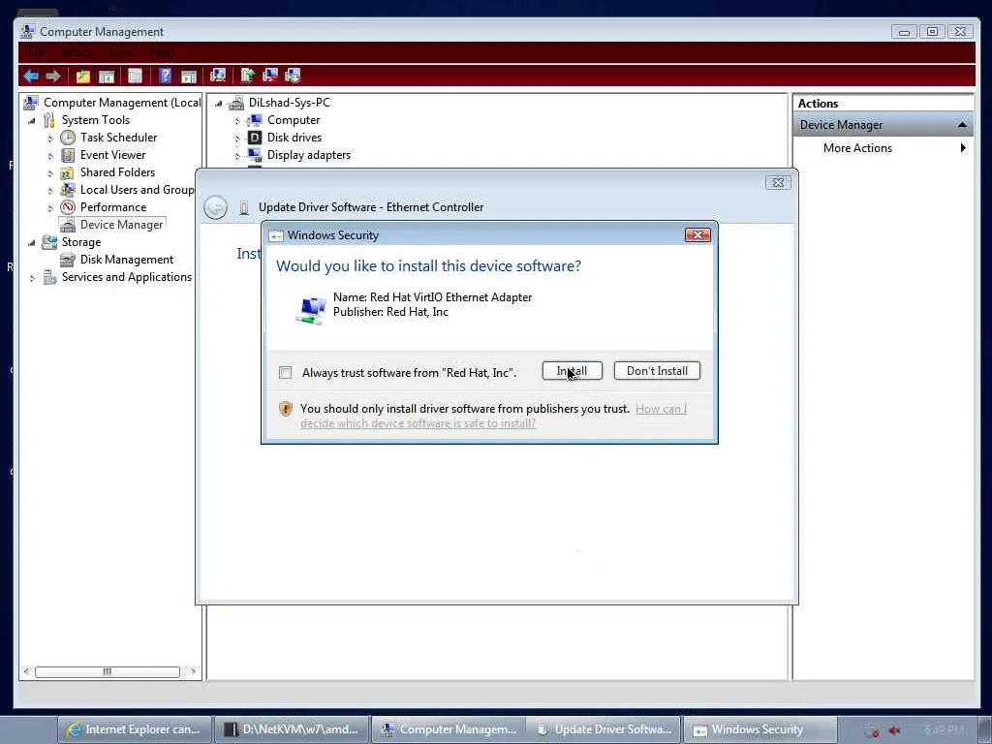Open the View menu in Computer Management
This screenshot has height=744, width=992.
pos(121,52)
